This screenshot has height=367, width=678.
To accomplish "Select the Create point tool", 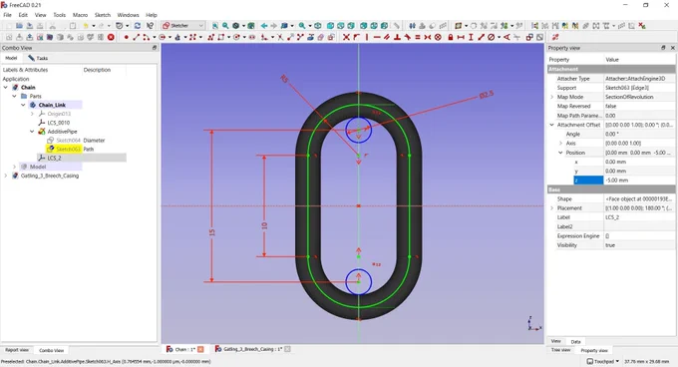I will pyautogui.click(x=127, y=37).
